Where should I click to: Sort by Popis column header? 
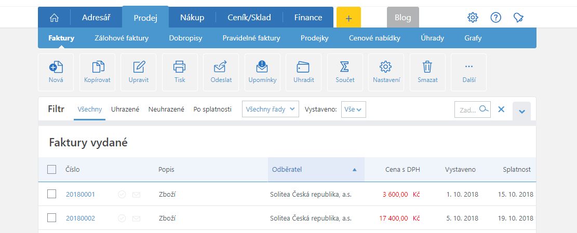166,169
